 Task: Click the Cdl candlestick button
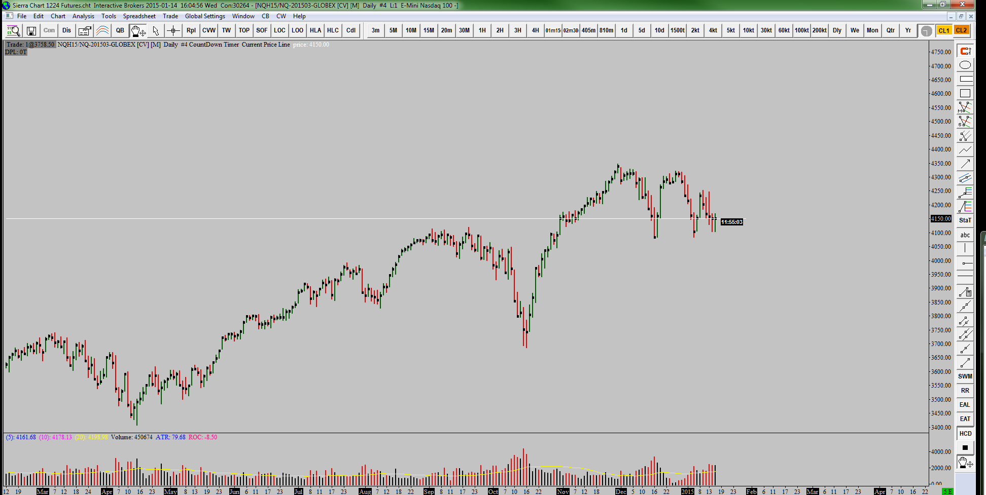(x=351, y=30)
